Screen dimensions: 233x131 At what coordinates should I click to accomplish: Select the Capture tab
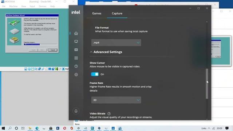point(117,13)
